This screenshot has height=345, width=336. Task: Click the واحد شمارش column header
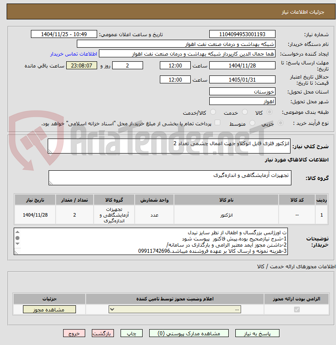(155, 200)
